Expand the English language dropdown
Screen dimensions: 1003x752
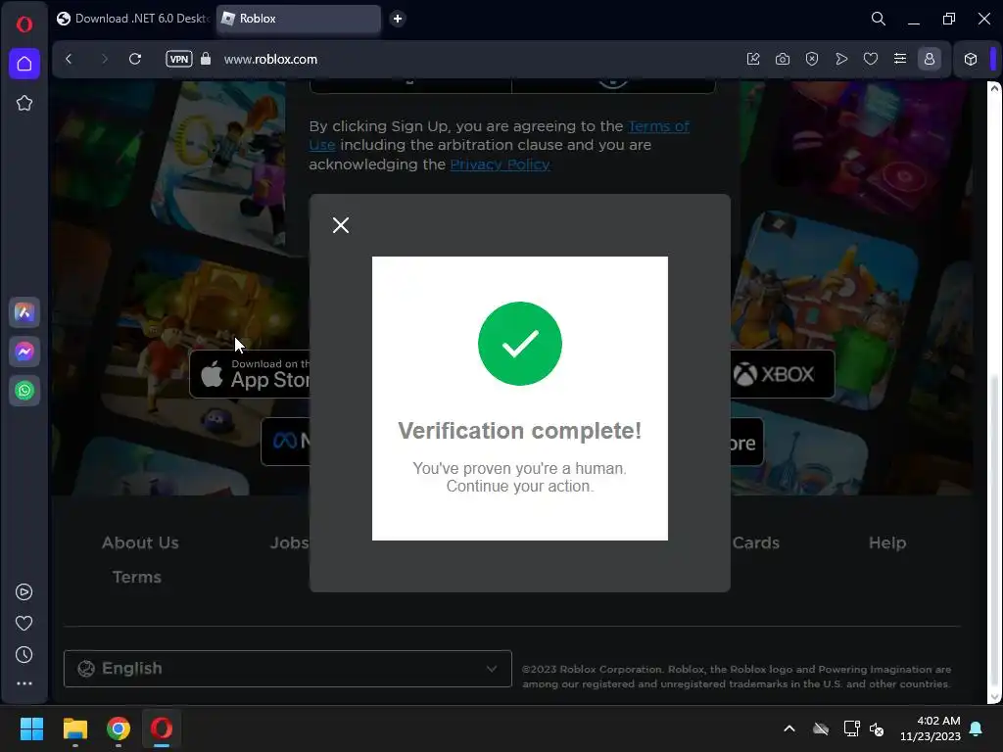click(288, 668)
